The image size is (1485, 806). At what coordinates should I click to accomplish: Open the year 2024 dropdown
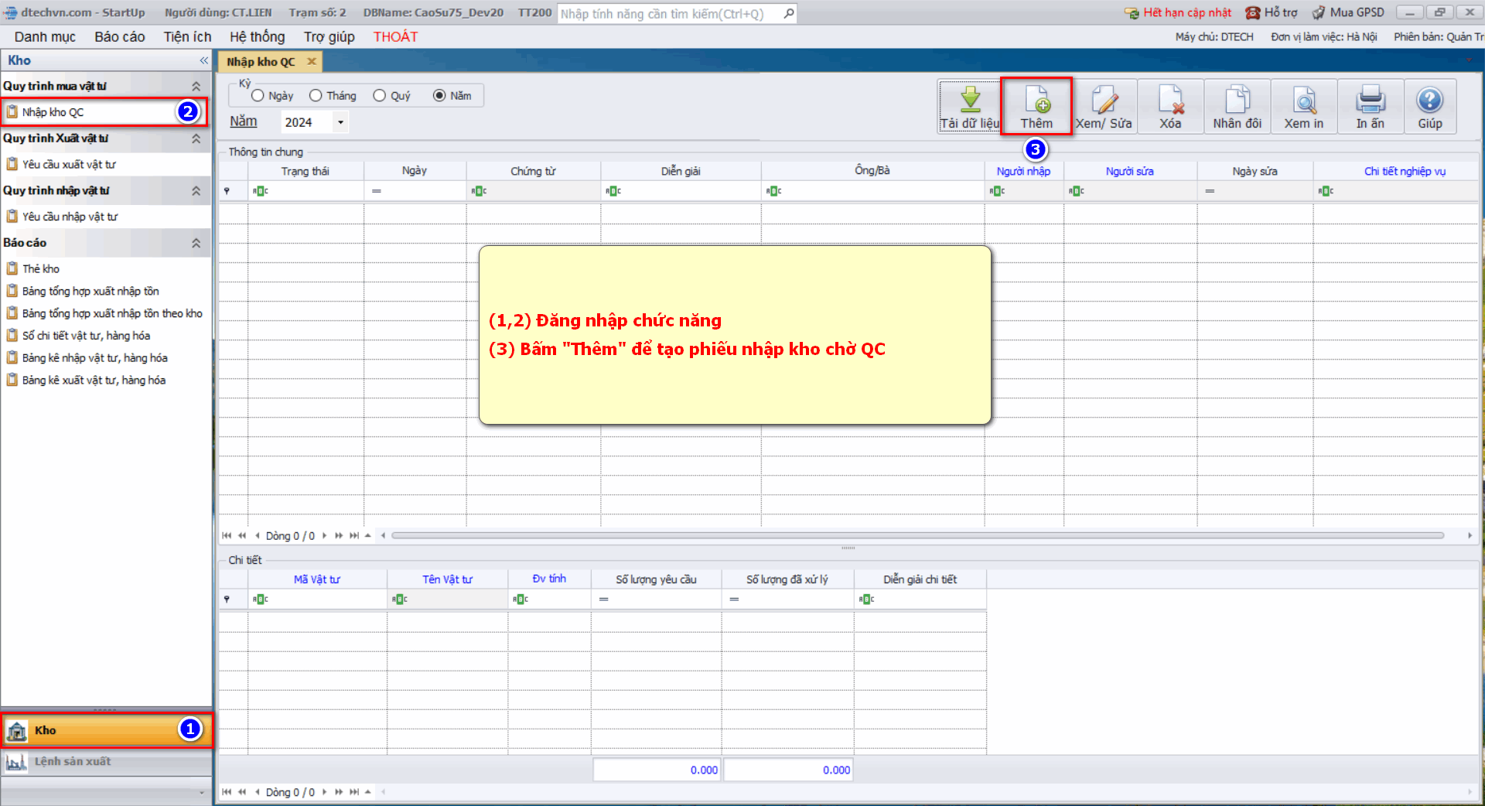pyautogui.click(x=340, y=122)
